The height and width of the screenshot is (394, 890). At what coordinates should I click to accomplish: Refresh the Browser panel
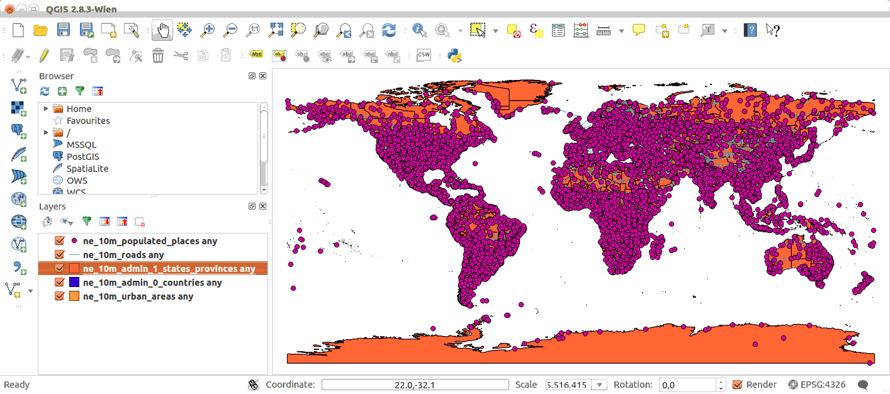click(x=43, y=91)
